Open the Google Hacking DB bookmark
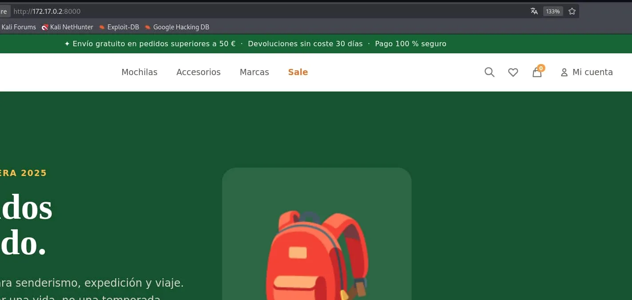This screenshot has height=300, width=632. point(177,27)
